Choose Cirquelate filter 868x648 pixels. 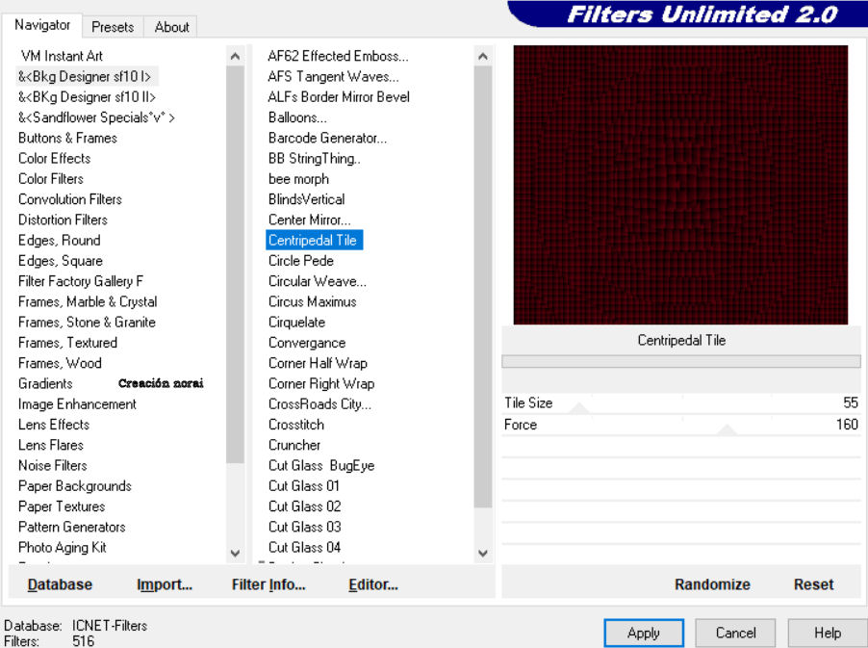296,323
